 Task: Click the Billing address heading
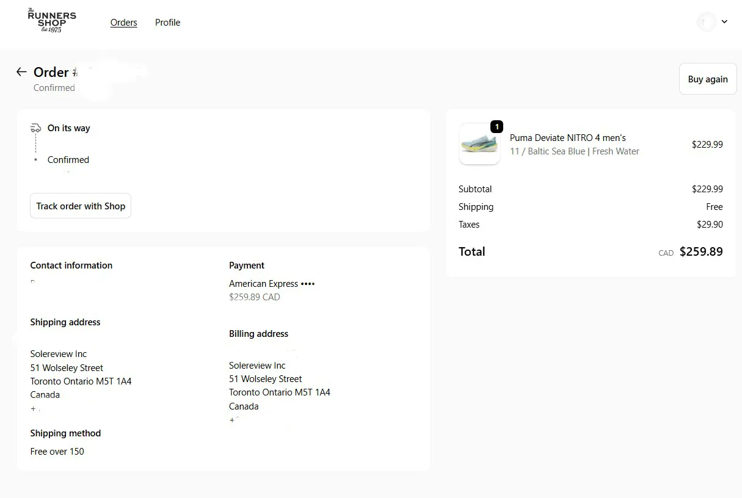[x=258, y=334]
